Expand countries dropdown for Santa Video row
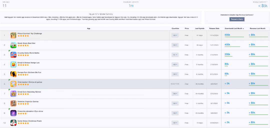Screen dimensions: 270x128 (x=175, y=123)
